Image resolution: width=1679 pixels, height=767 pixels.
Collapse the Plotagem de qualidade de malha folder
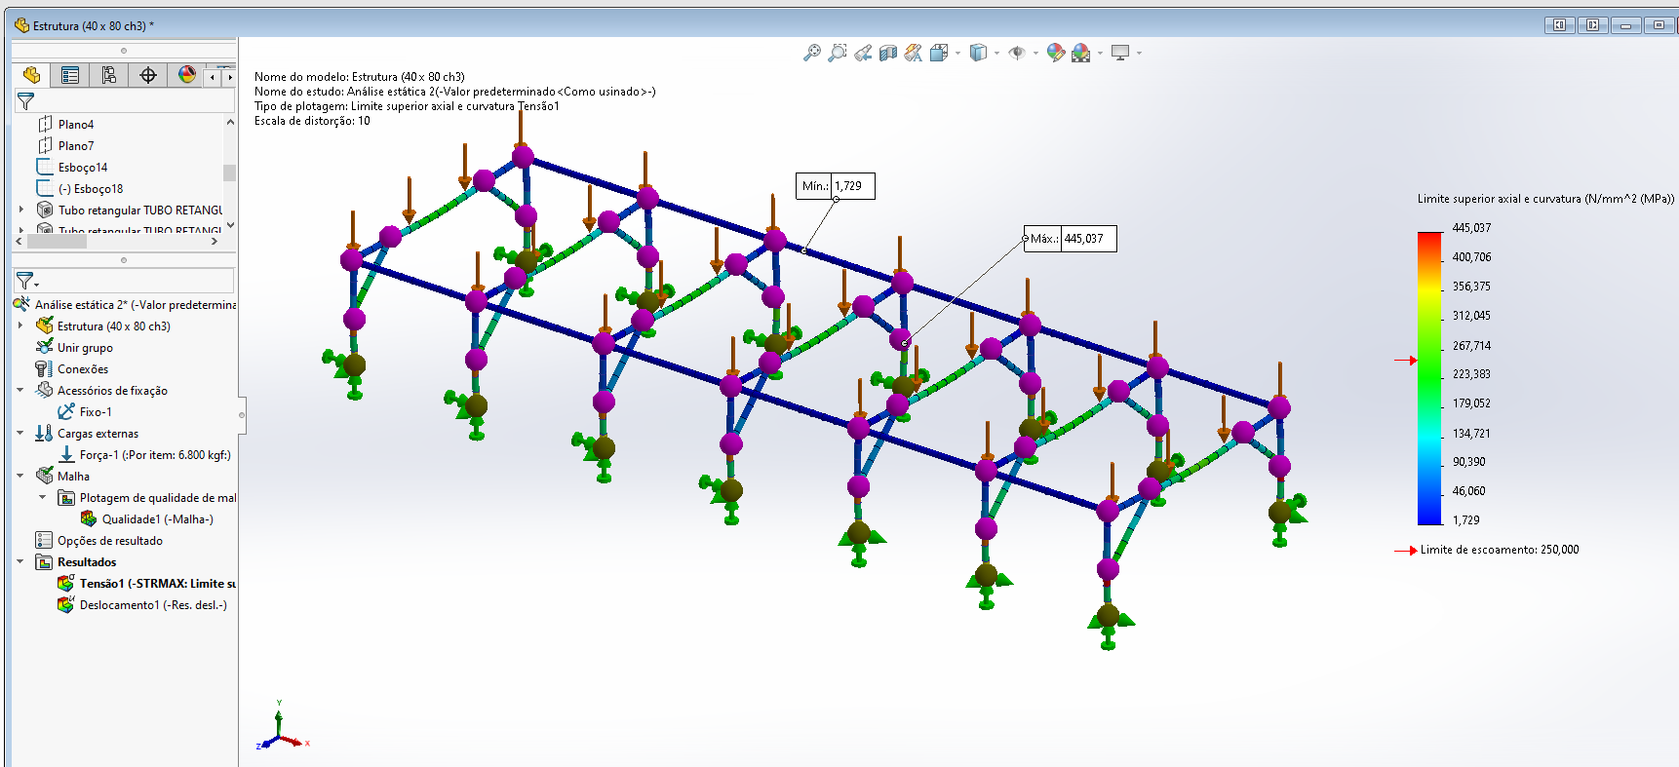pos(43,497)
